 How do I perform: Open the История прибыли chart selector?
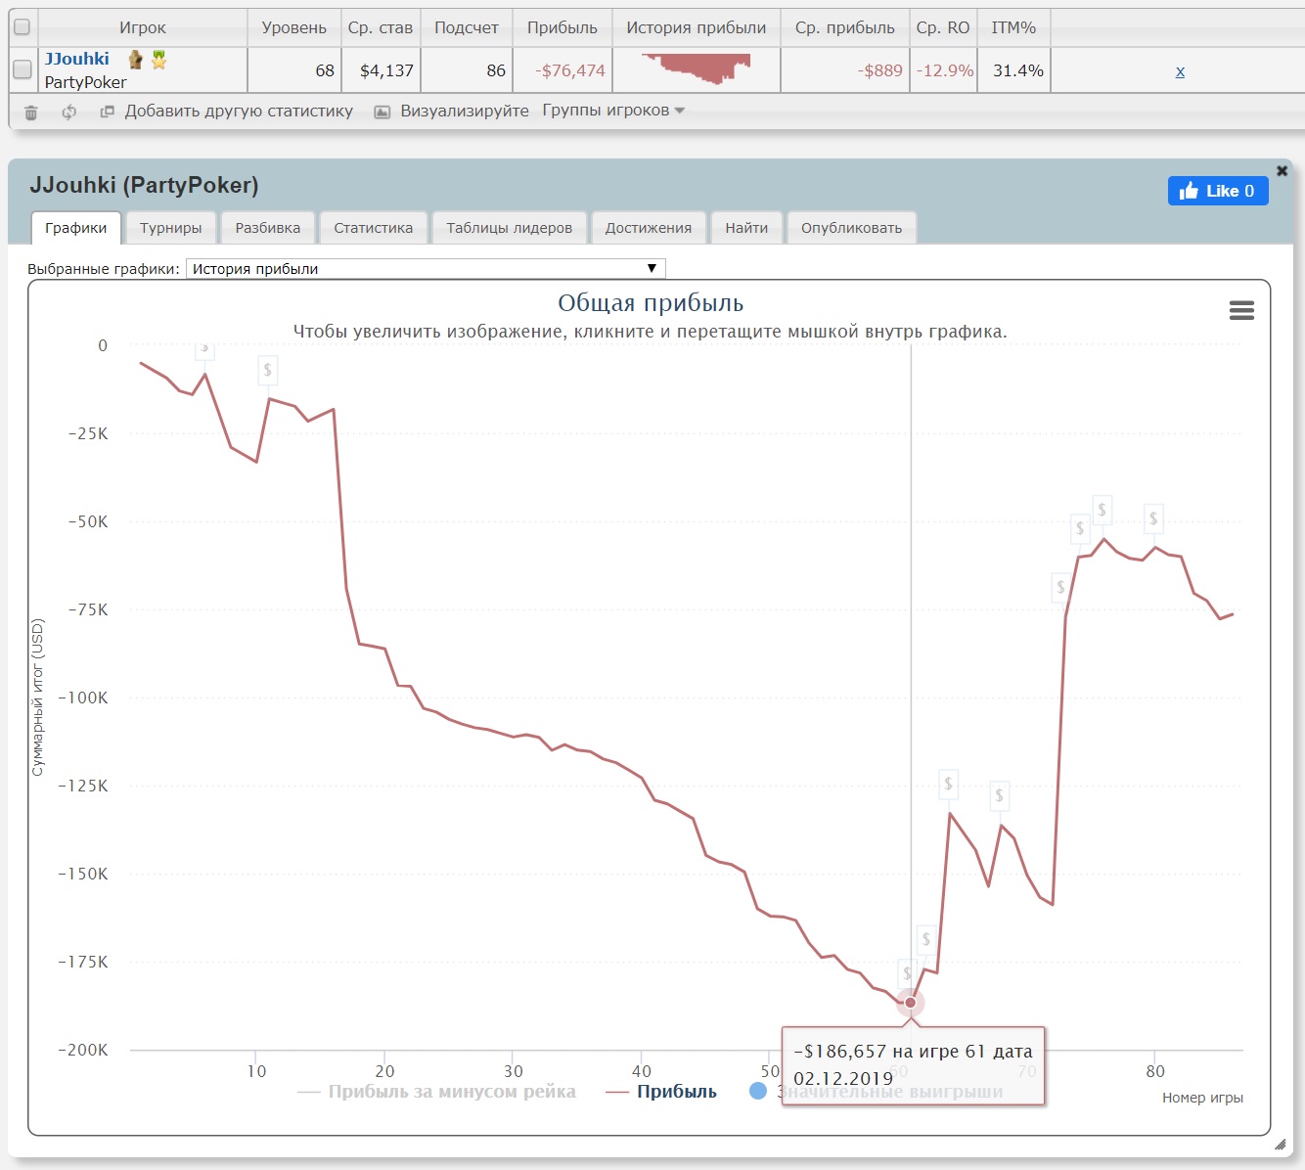coord(426,269)
